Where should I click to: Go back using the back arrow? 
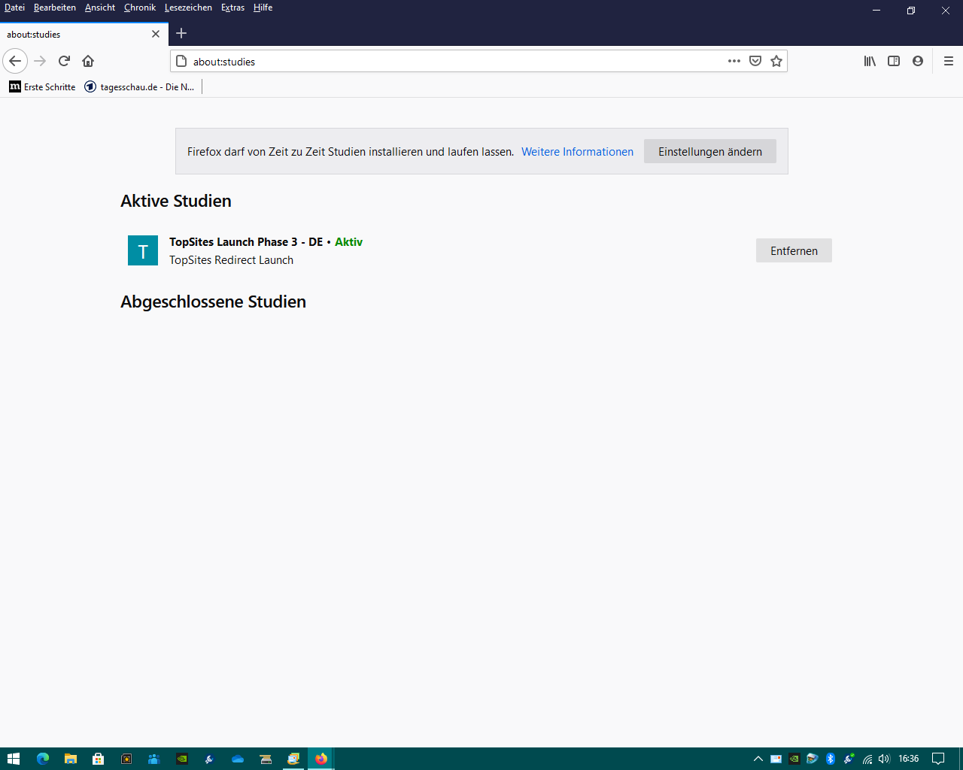[x=15, y=61]
